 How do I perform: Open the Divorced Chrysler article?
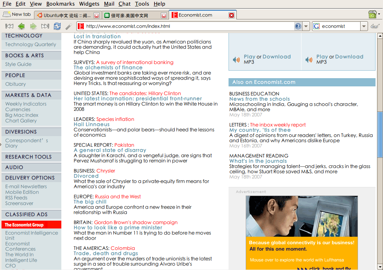[86, 176]
